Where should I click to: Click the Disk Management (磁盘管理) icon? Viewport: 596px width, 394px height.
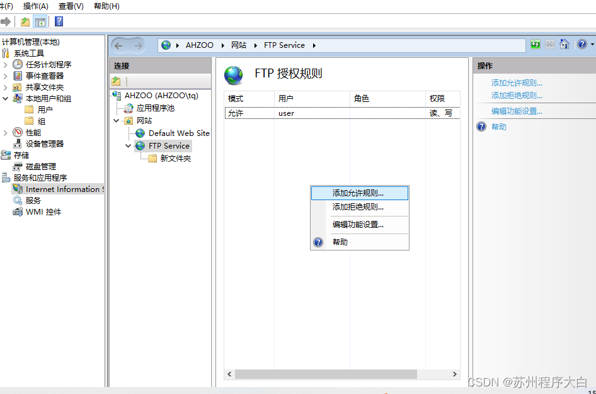pos(18,166)
